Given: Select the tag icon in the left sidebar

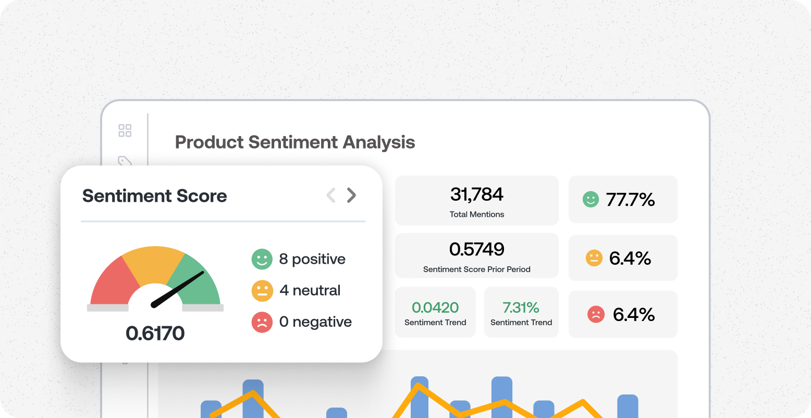Looking at the screenshot, I should pos(125,162).
